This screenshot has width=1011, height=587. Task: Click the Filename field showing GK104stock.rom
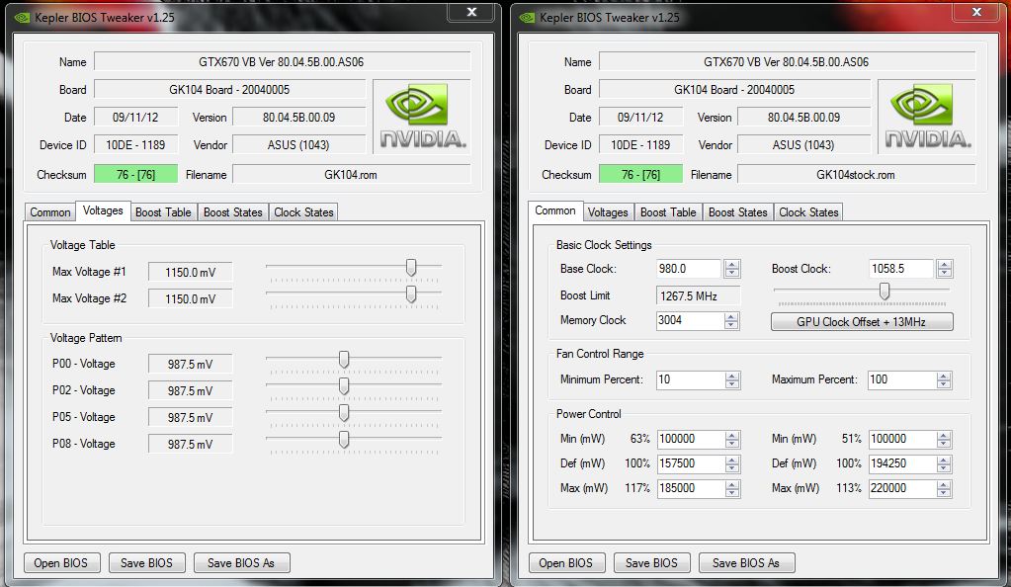[856, 175]
